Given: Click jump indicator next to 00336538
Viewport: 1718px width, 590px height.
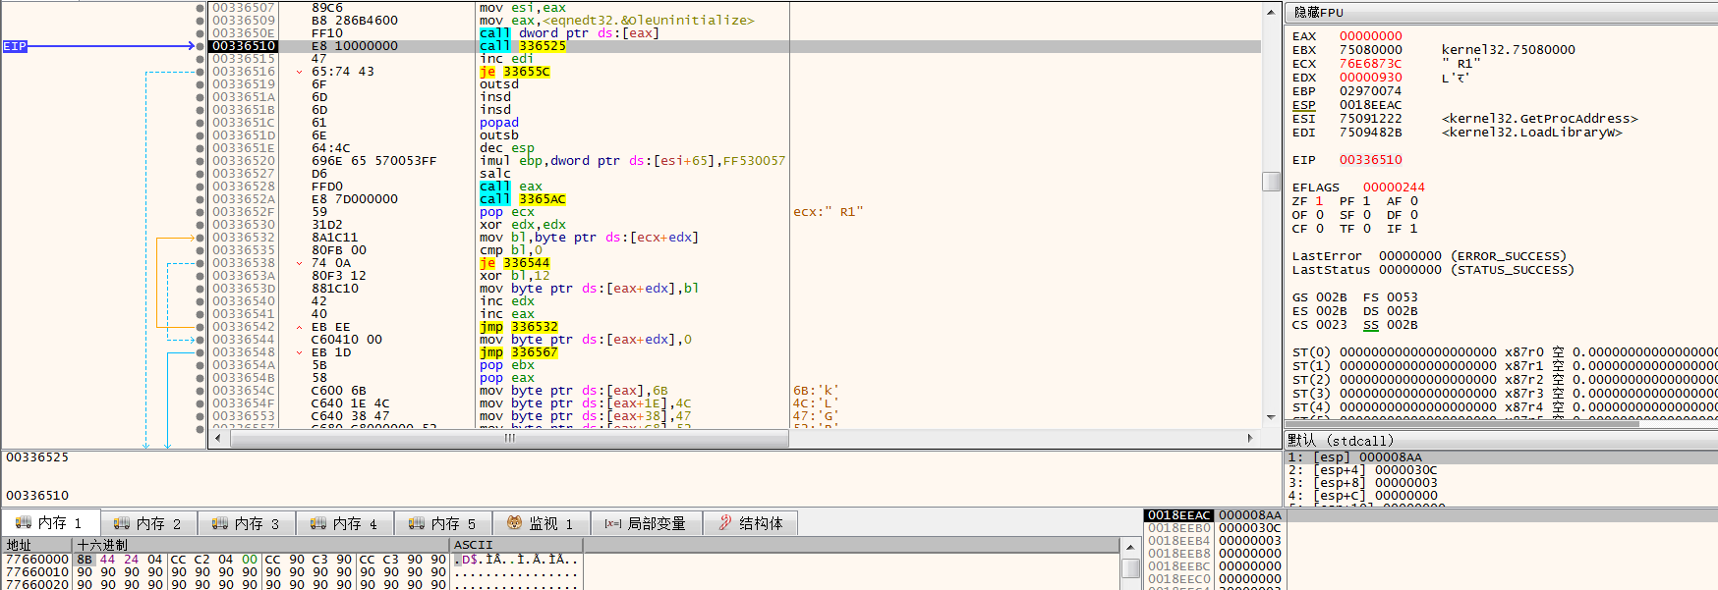Looking at the screenshot, I should (x=299, y=263).
